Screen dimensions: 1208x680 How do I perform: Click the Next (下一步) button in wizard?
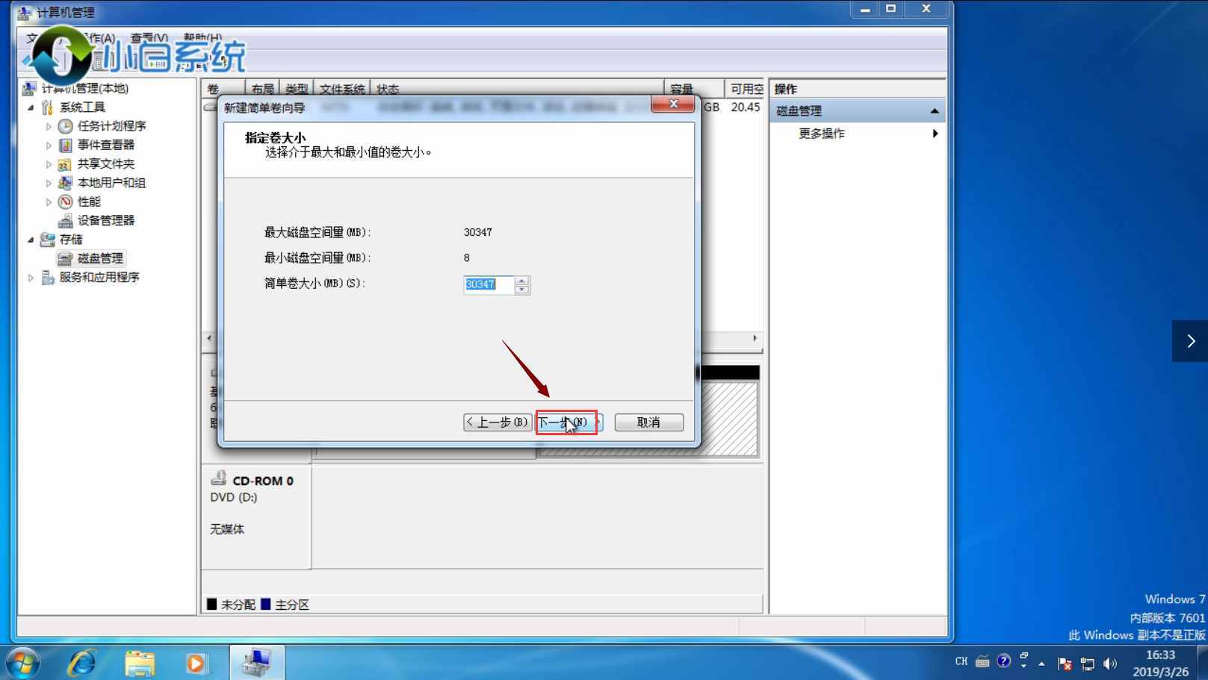tap(569, 422)
